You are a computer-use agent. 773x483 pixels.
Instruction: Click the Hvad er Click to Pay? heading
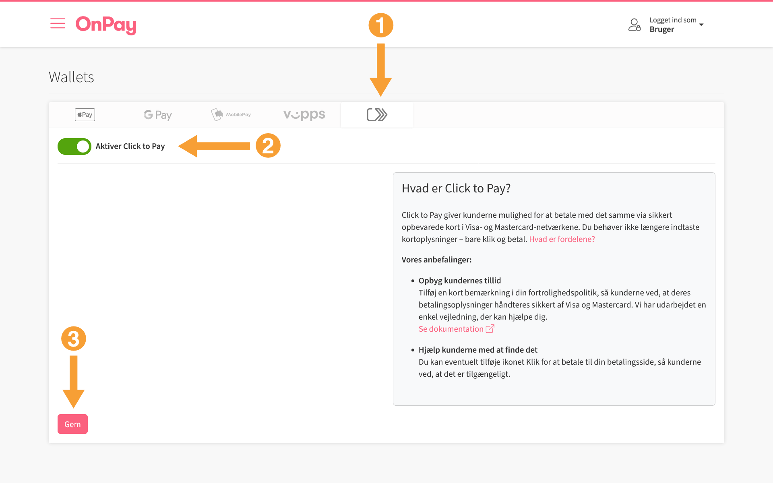tap(456, 188)
